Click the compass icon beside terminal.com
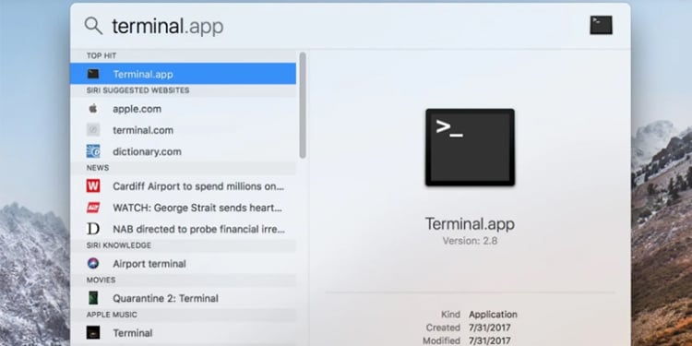This screenshot has height=346, width=692. (x=93, y=130)
